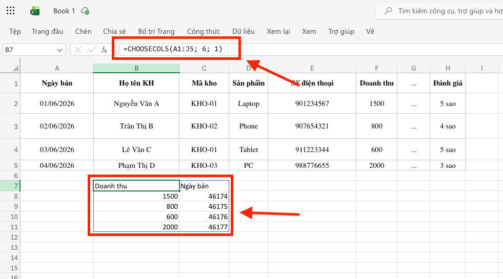
Task: Select phone number 988776655
Action: [x=312, y=165]
